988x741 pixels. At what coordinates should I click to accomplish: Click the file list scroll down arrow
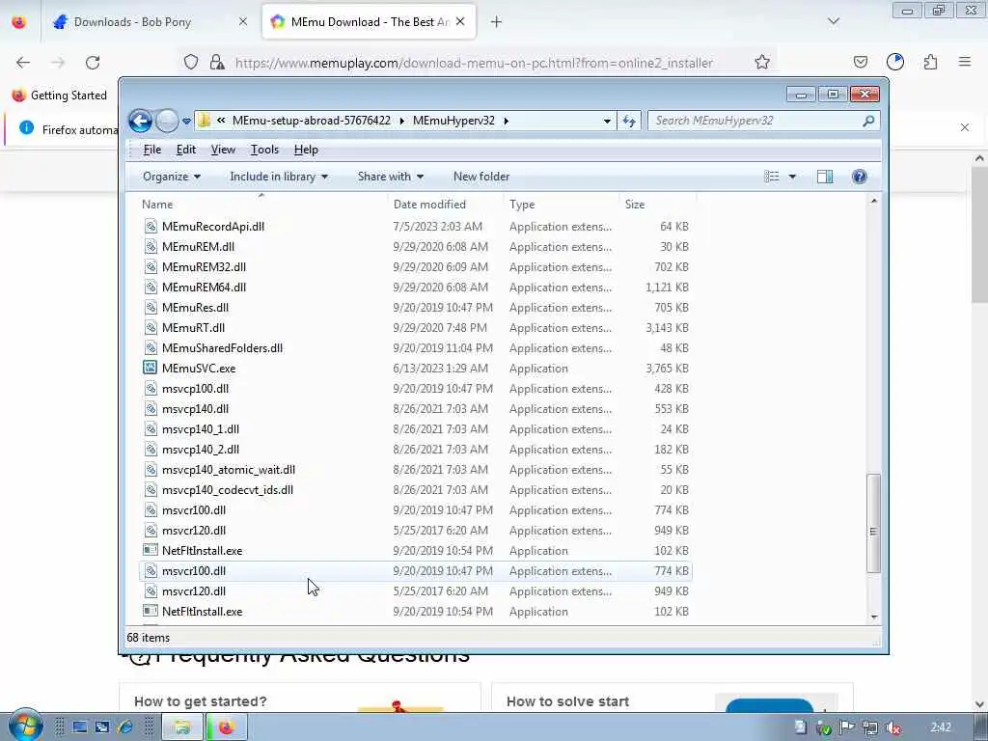(x=873, y=617)
